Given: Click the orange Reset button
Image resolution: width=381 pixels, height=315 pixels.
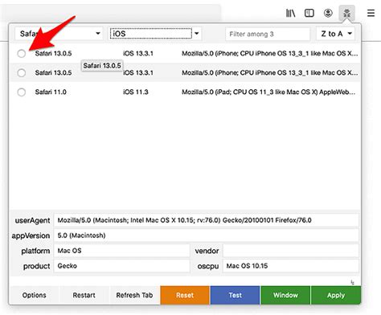Looking at the screenshot, I should pyautogui.click(x=185, y=295).
